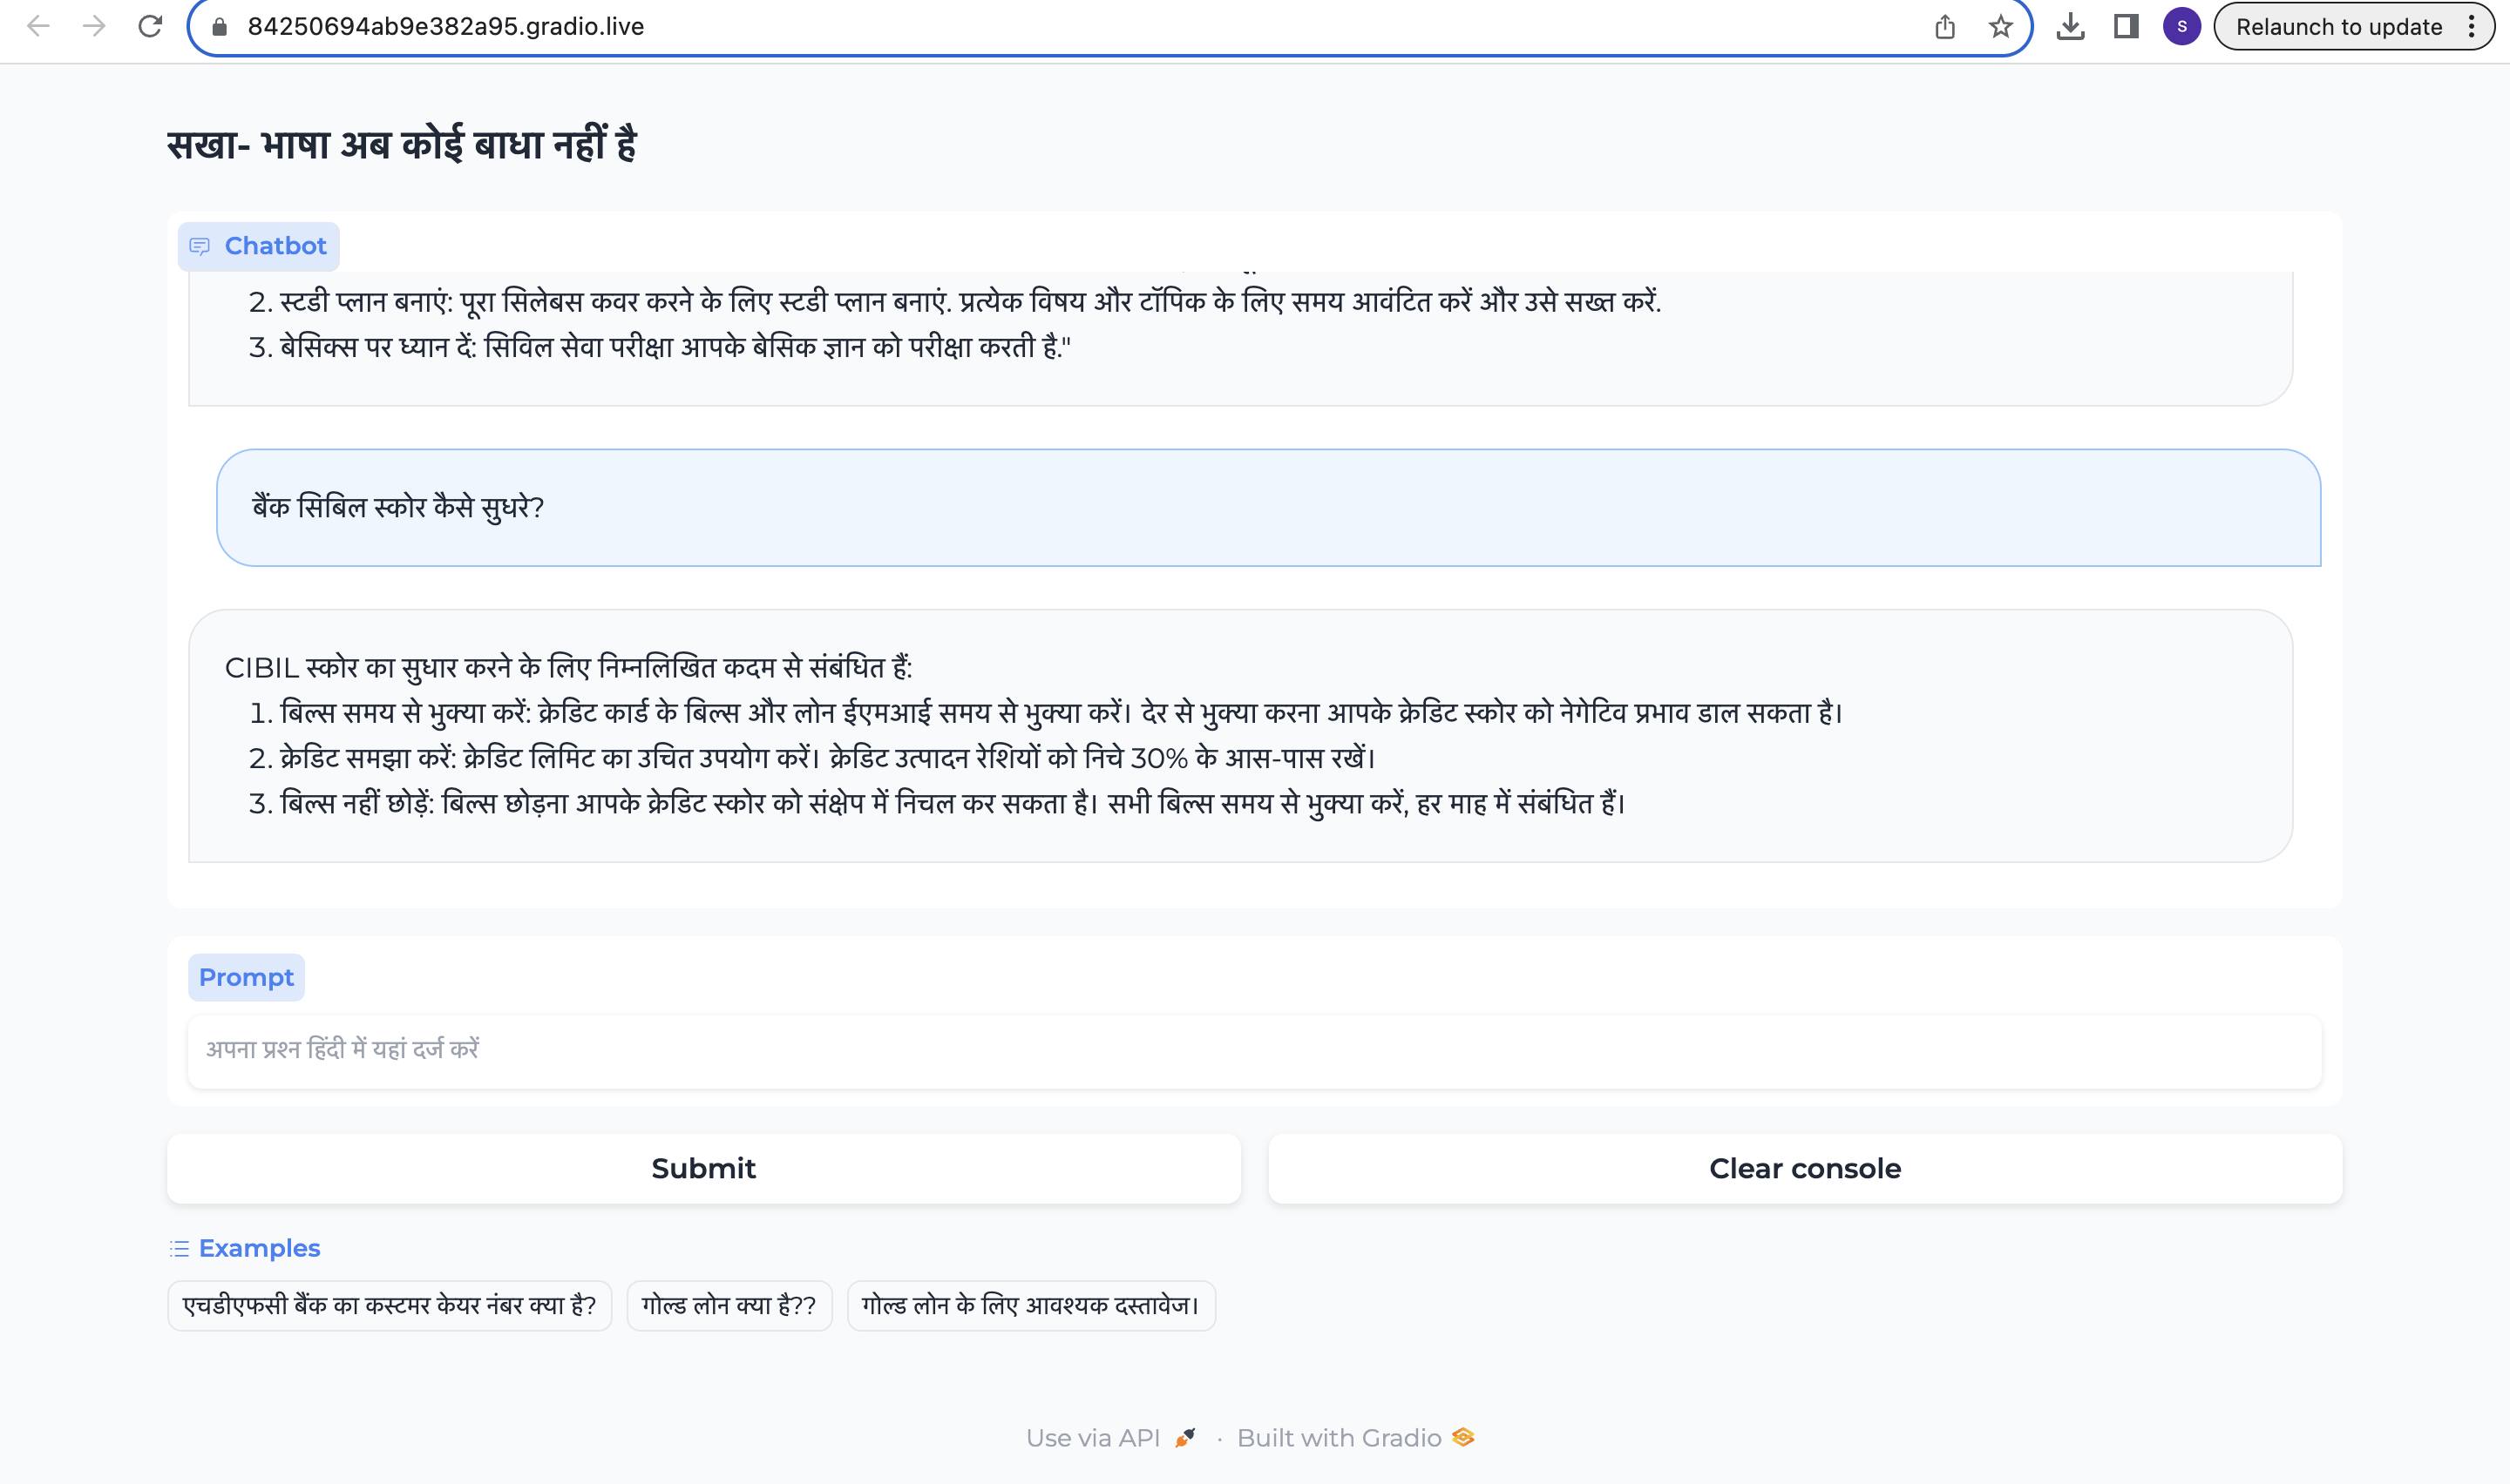Image resolution: width=2510 pixels, height=1484 pixels.
Task: Click Relaunch to update button
Action: [2338, 27]
